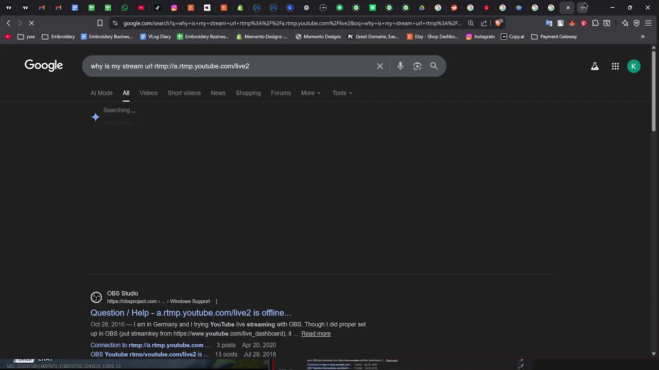The width and height of the screenshot is (659, 370).
Task: Open result 'a.rtmp.youtube.com/live2 is offline'
Action: (190, 313)
